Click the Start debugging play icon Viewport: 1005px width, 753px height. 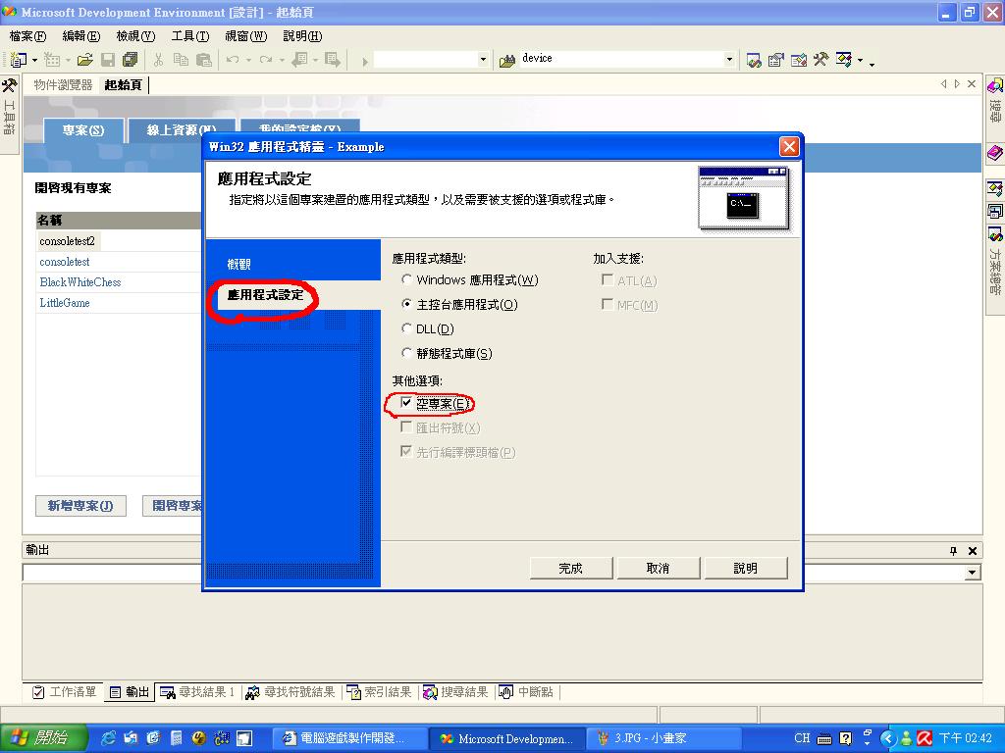click(365, 61)
